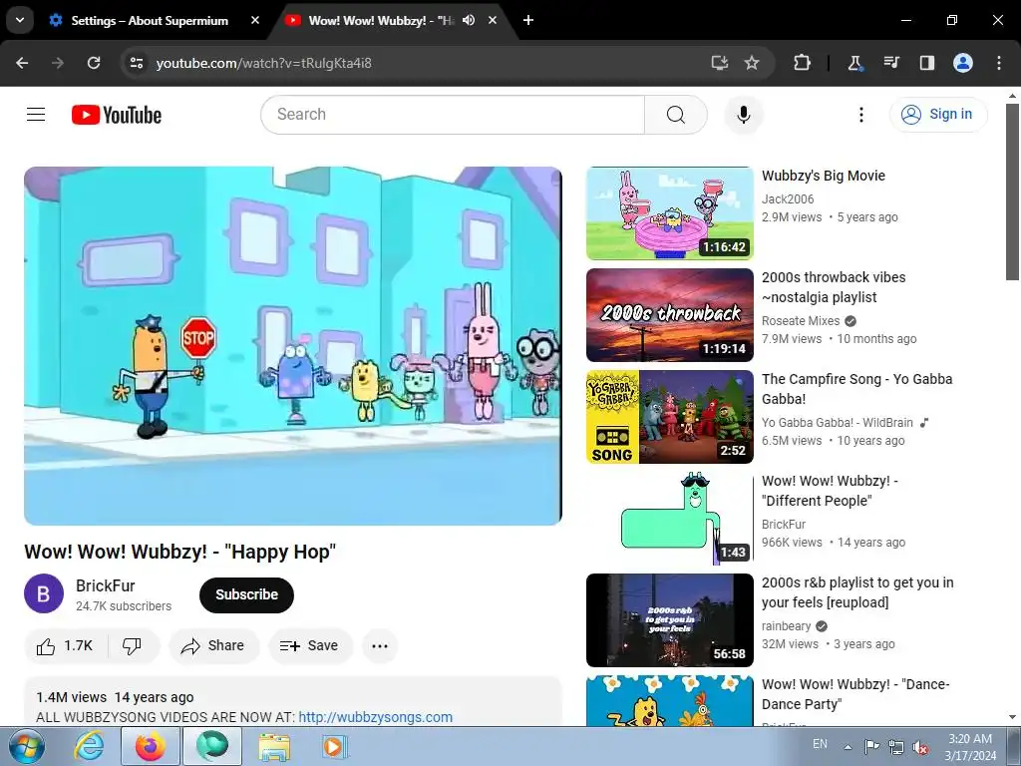
Task: Open BrickFur channel avatar
Action: coord(44,593)
